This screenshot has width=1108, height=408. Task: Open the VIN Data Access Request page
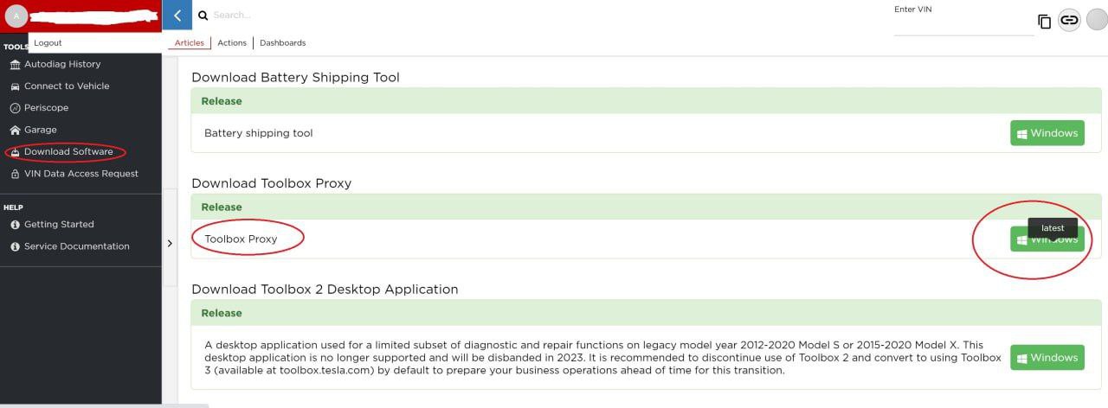click(81, 174)
